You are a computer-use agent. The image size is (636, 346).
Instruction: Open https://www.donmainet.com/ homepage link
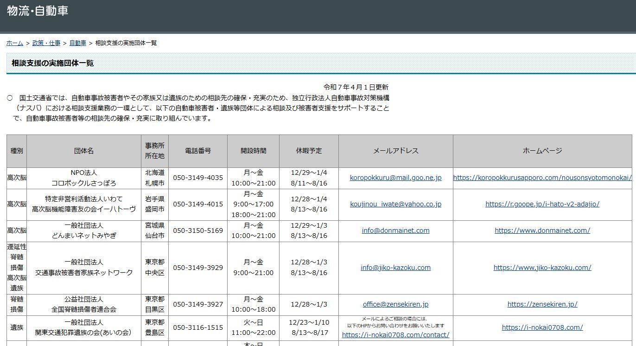(x=542, y=231)
